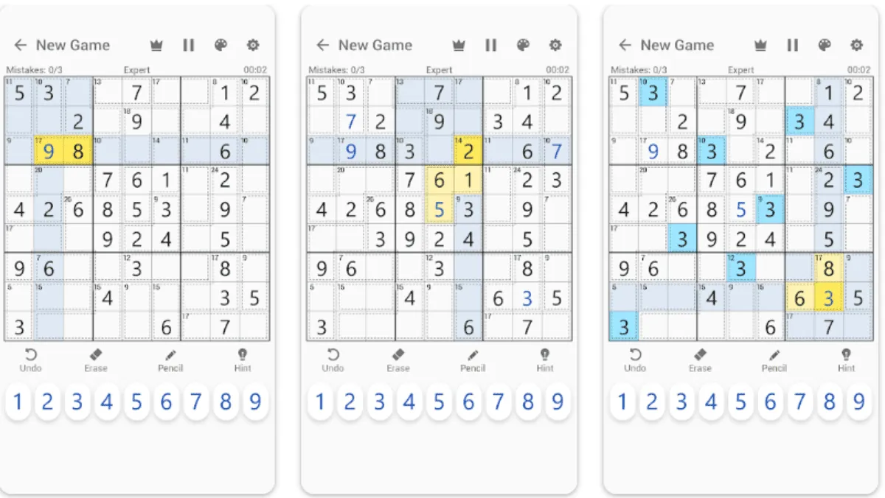Enable Pencil notes in the right screen
This screenshot has width=885, height=498.
coord(774,359)
